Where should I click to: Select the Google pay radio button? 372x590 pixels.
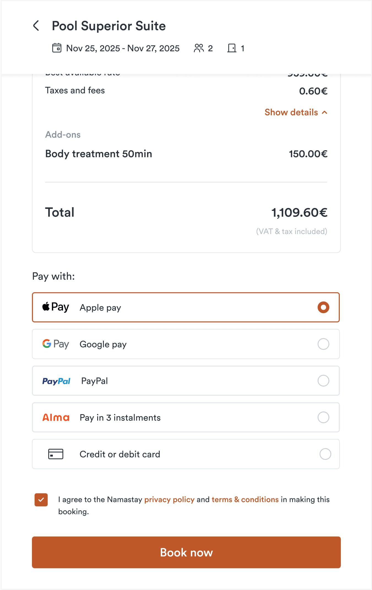pos(323,344)
